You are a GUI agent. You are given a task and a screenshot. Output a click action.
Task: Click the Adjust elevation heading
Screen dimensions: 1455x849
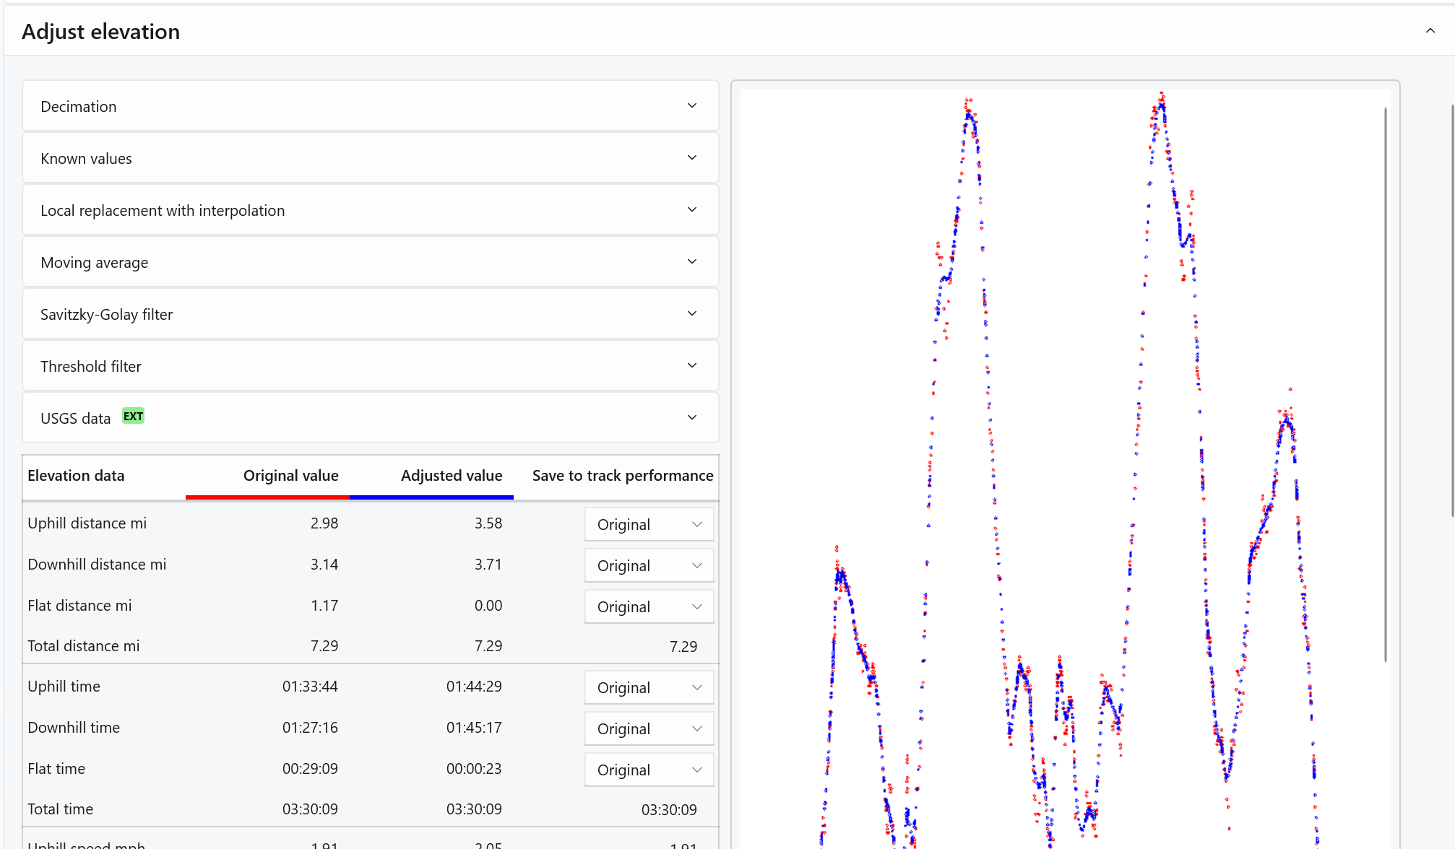pos(101,32)
